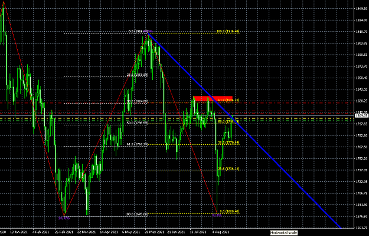Viewport: 369px width, 236px height.
Task: Click the "6 May 2021" date label
Action: [x=131, y=232]
